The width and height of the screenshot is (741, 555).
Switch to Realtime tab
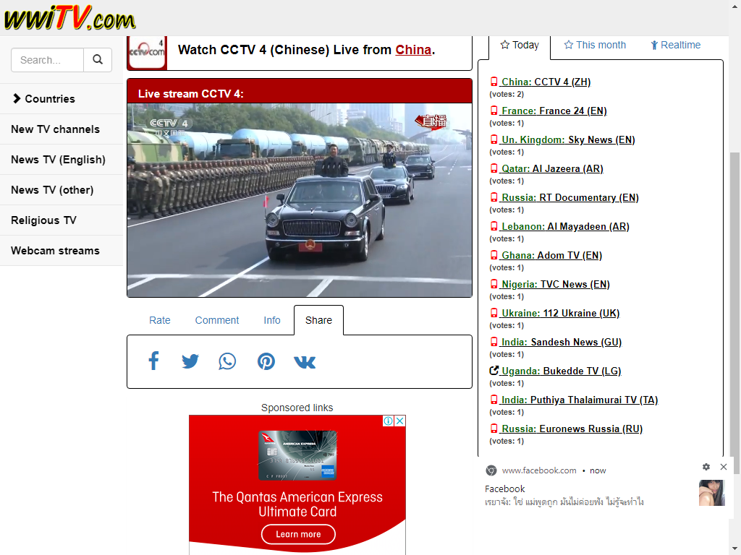676,46
